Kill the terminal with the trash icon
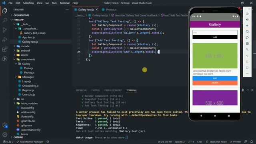The height and width of the screenshot is (144, 256). 243,90
